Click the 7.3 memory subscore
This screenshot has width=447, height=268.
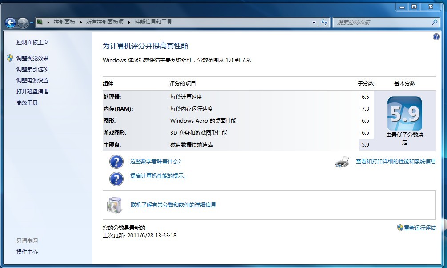[x=365, y=109]
